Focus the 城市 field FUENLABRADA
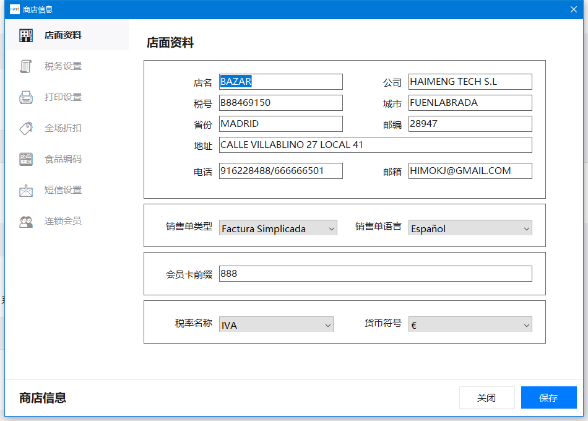Viewport: 588px width, 421px height. click(x=470, y=103)
